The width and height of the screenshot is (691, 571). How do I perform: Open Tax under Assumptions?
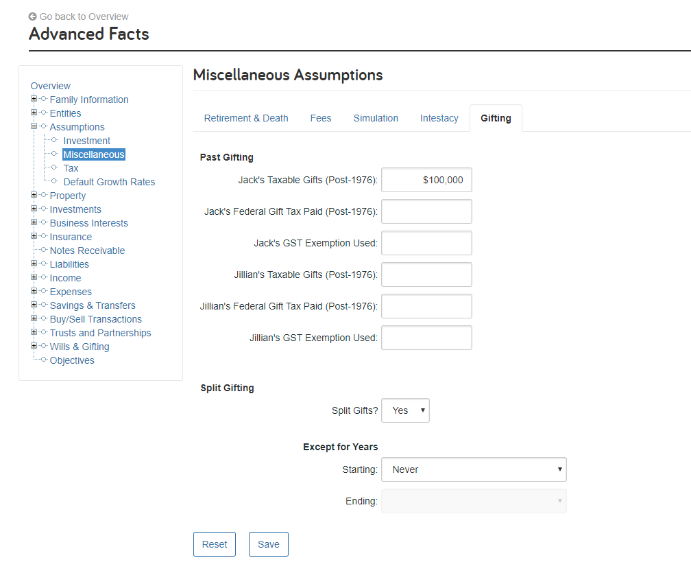[71, 168]
